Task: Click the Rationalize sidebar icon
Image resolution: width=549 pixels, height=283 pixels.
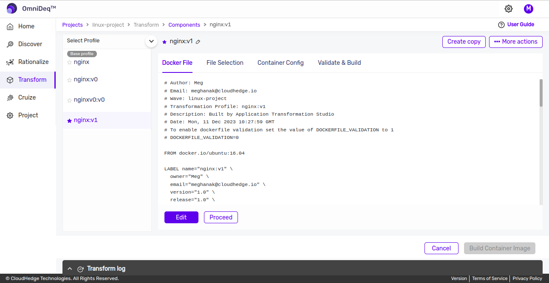Action: (10, 62)
